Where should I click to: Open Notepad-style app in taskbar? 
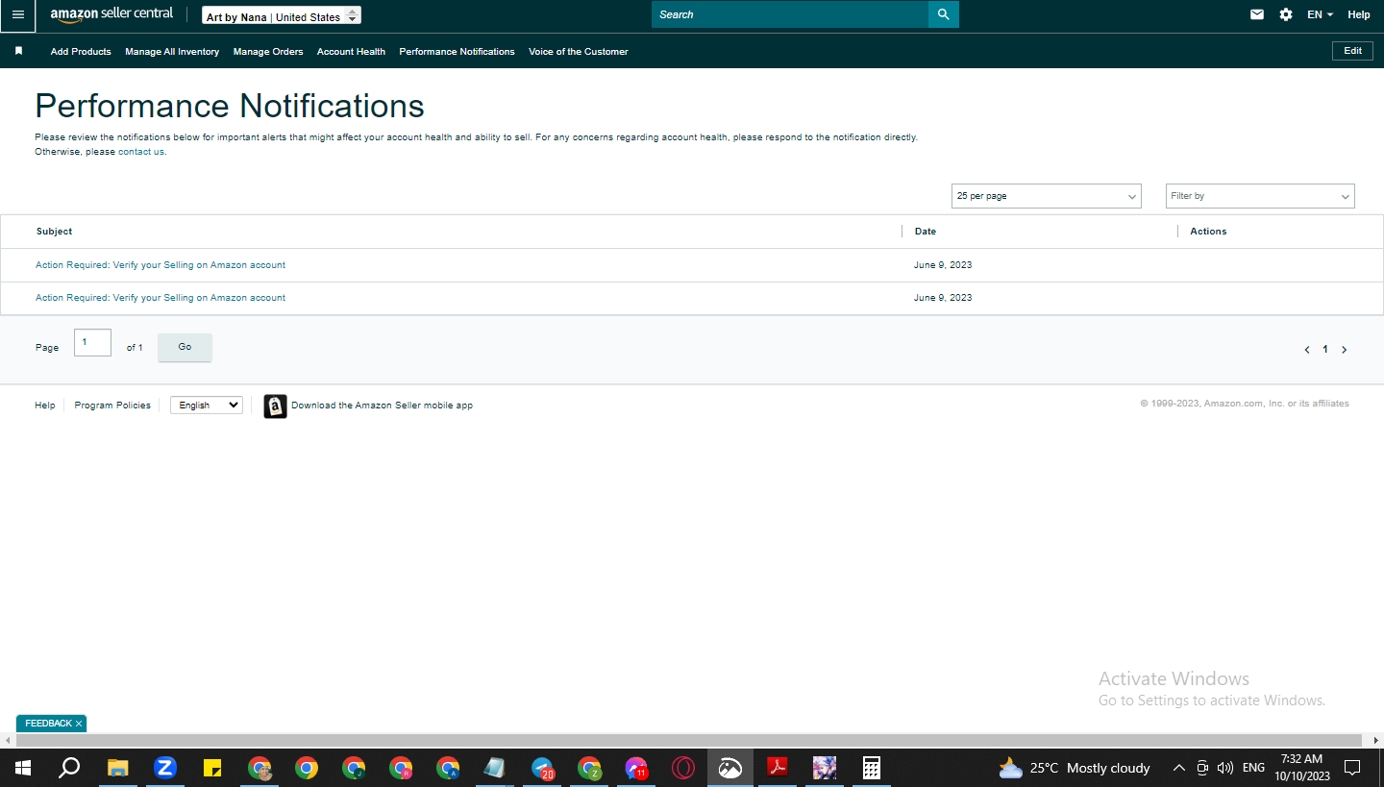pyautogui.click(x=495, y=768)
